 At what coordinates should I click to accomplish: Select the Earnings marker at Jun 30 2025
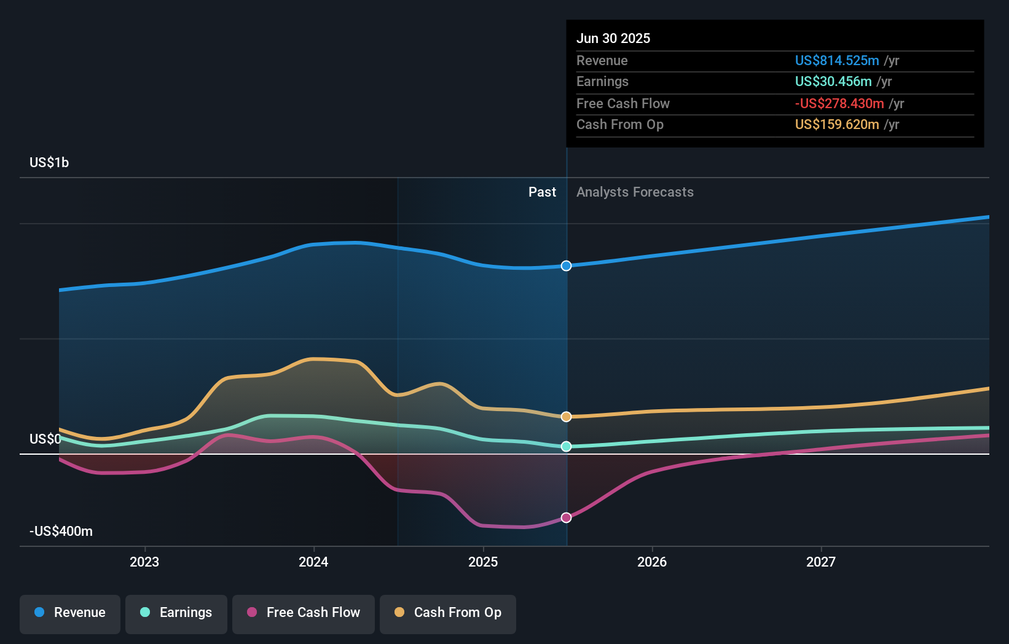(565, 447)
